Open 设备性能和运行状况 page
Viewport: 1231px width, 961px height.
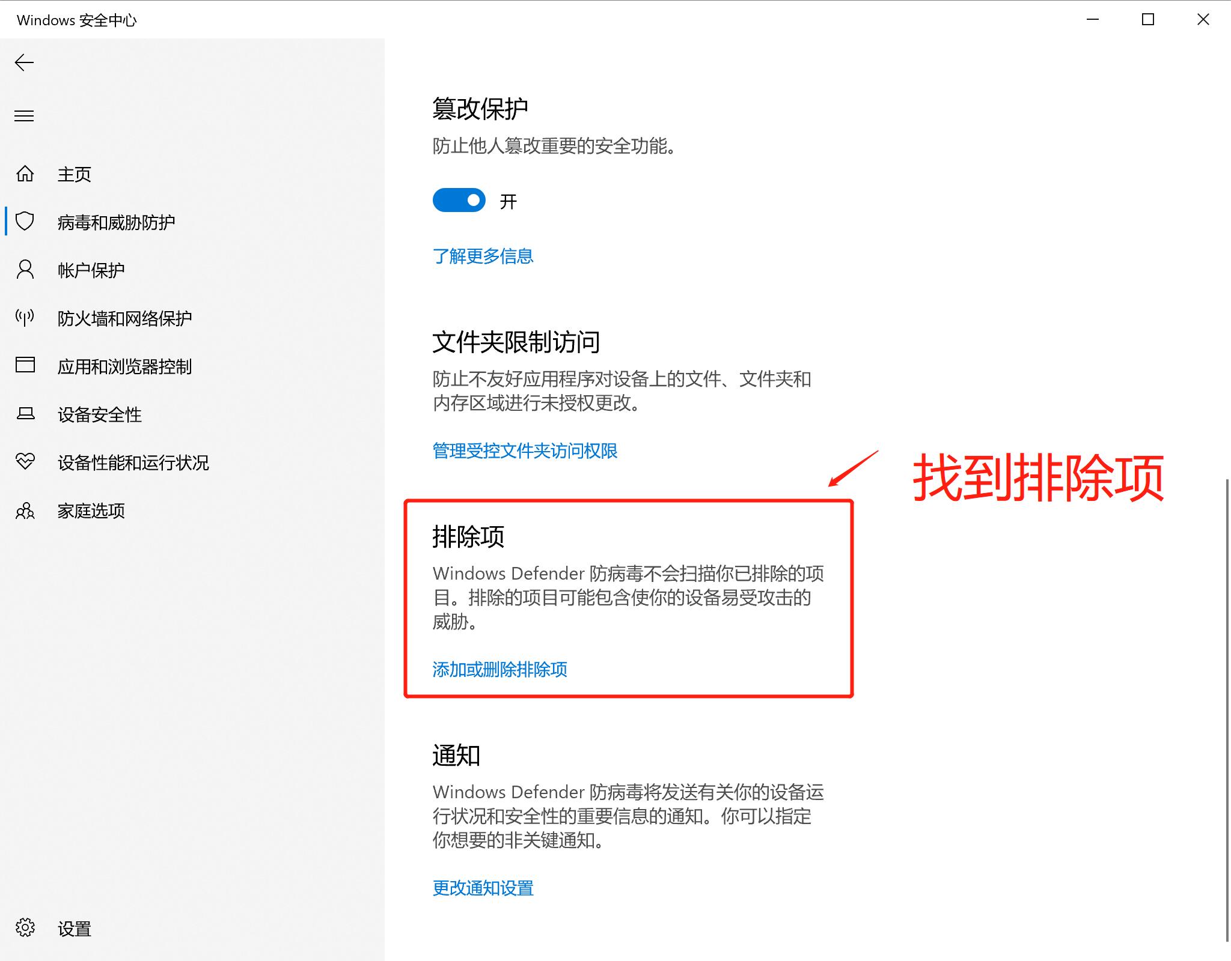[x=133, y=462]
